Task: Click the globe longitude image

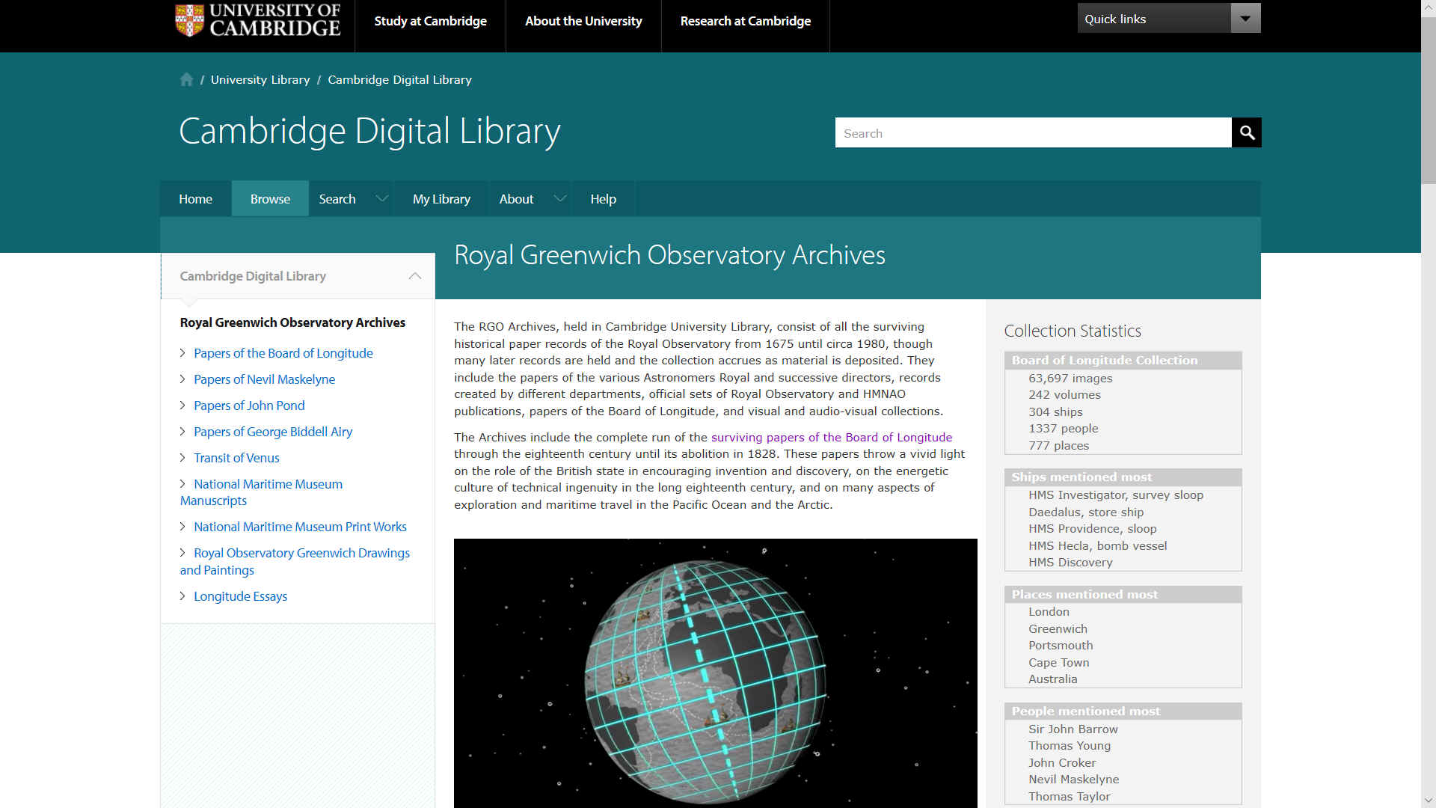Action: [715, 673]
